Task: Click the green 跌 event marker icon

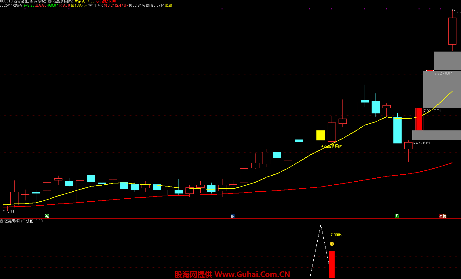Action: point(397,216)
